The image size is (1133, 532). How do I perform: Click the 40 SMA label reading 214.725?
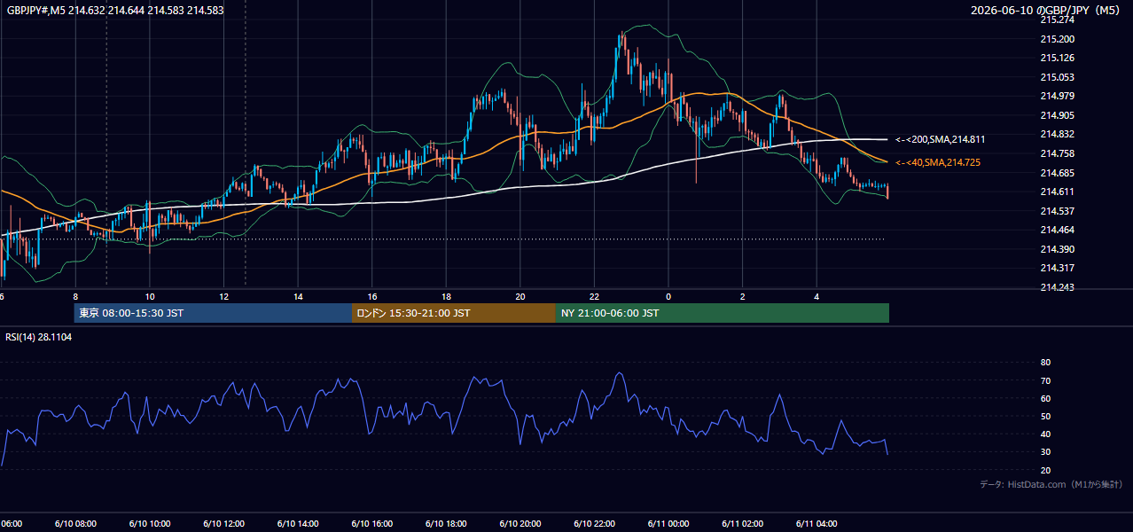click(938, 162)
